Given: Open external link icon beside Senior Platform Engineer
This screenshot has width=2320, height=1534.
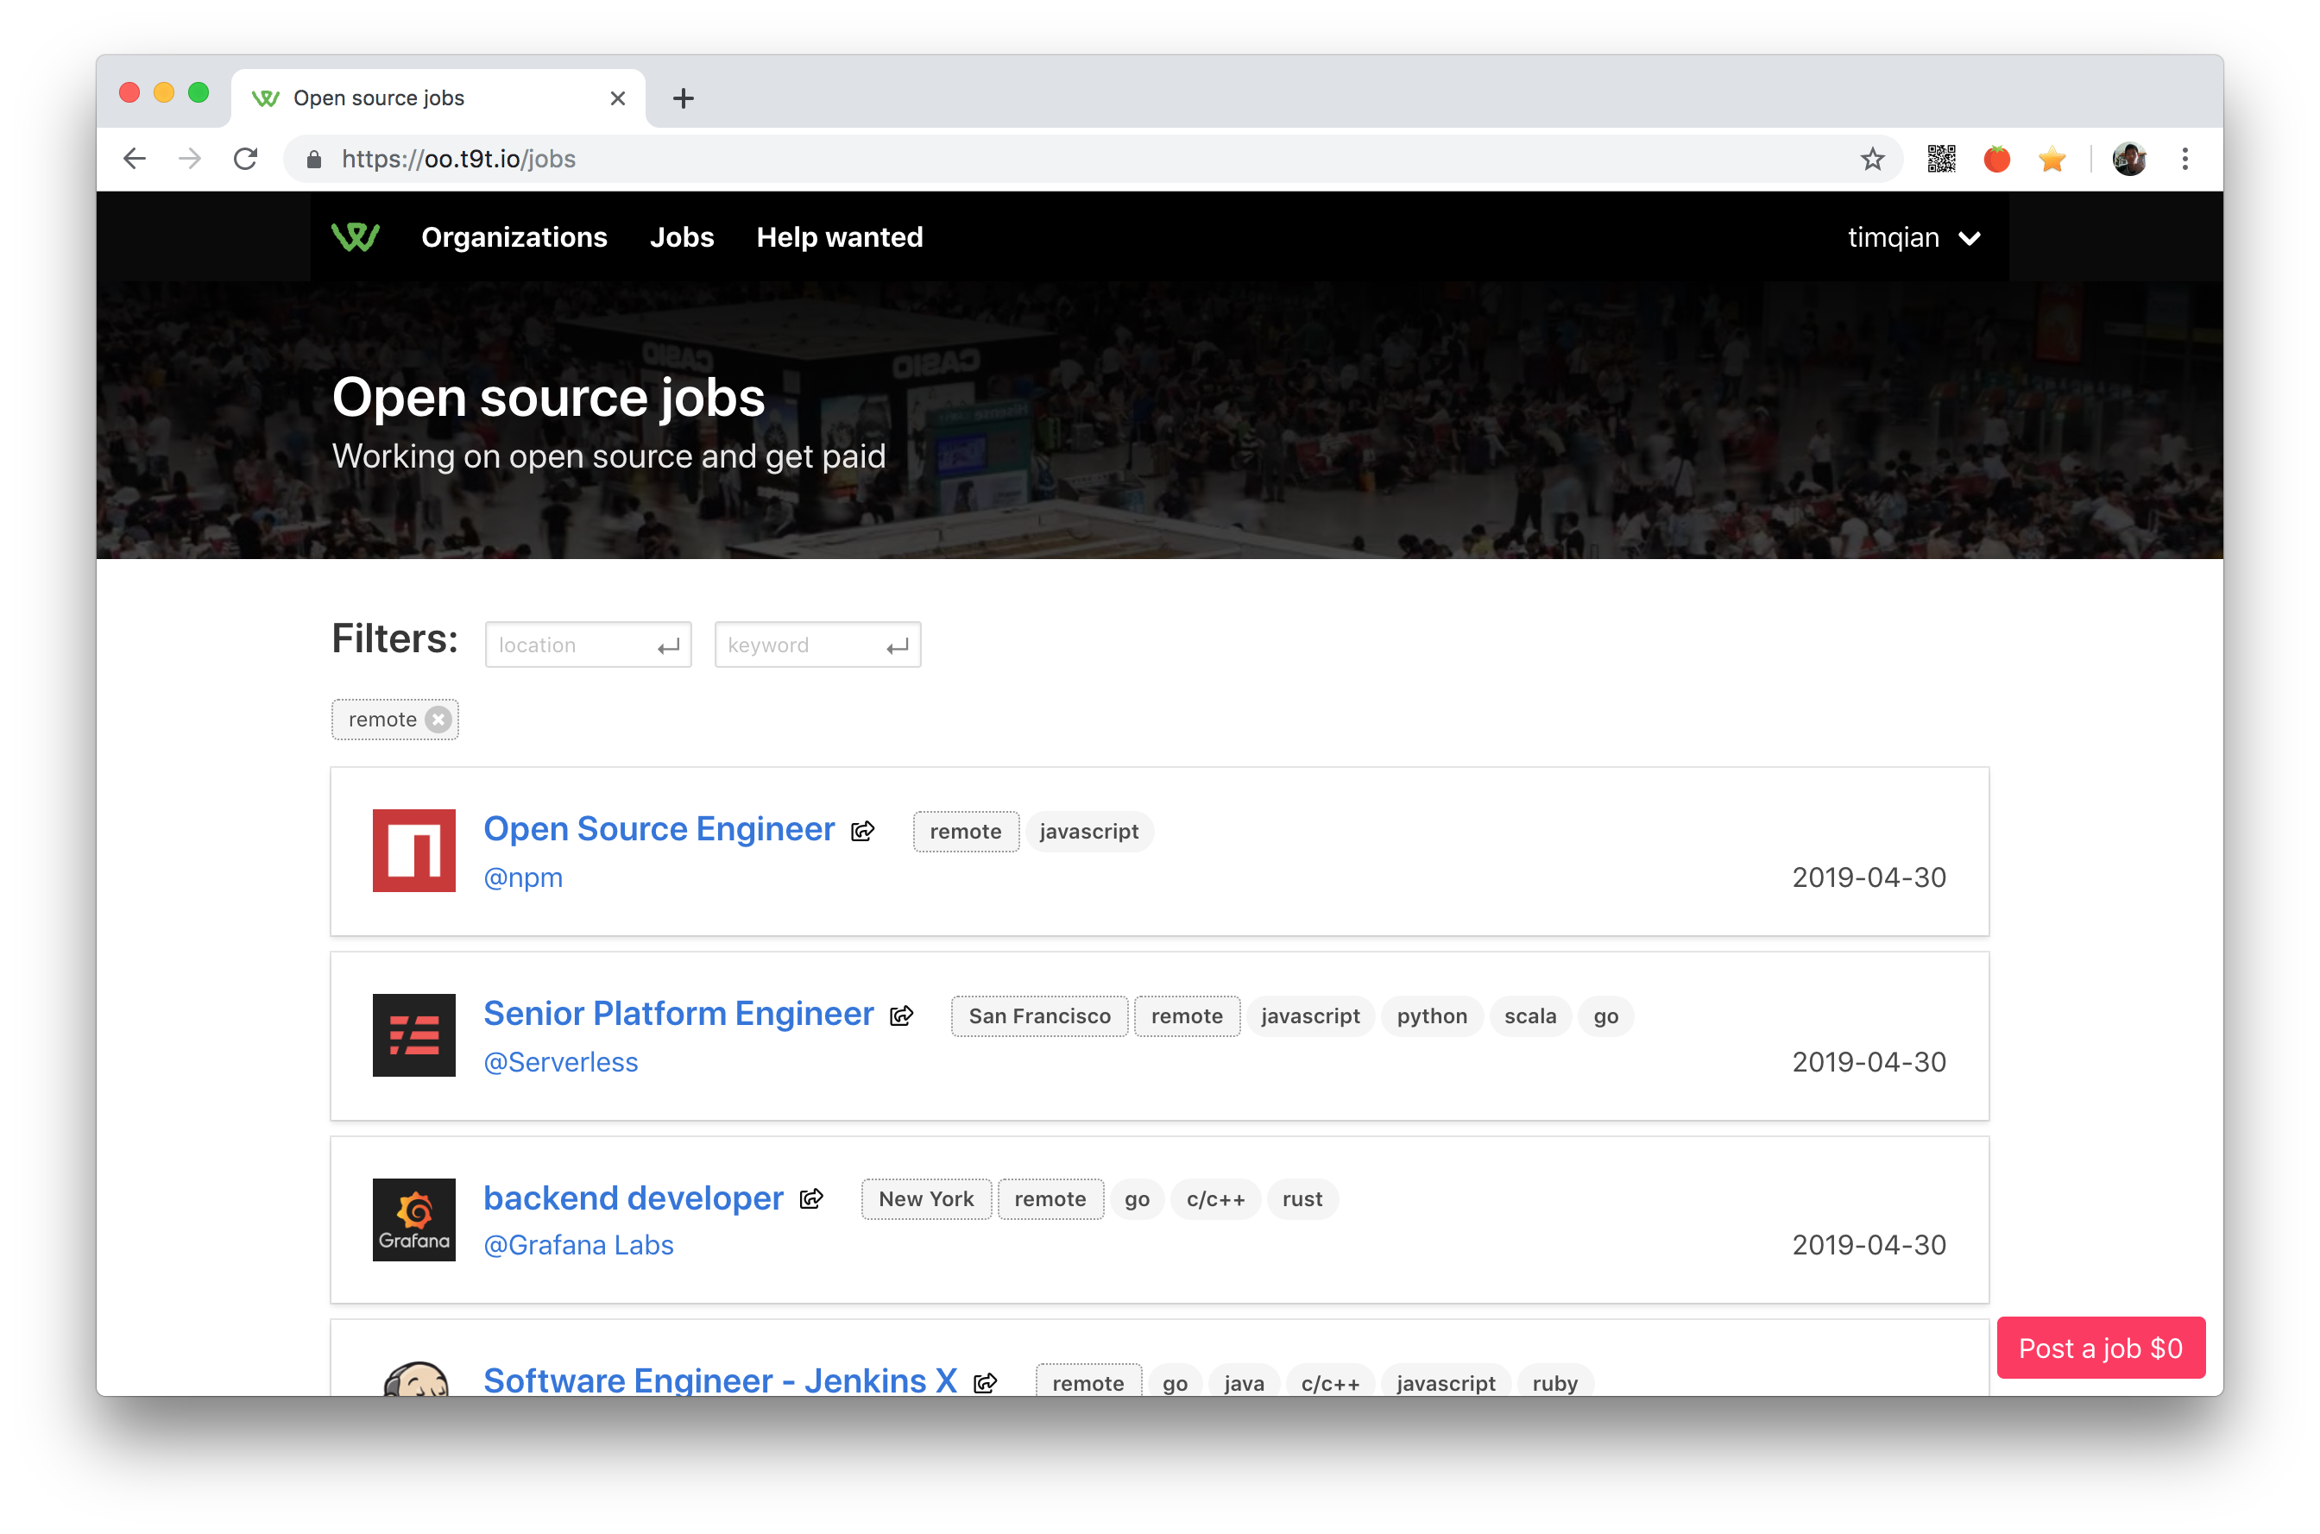Looking at the screenshot, I should 901,1015.
